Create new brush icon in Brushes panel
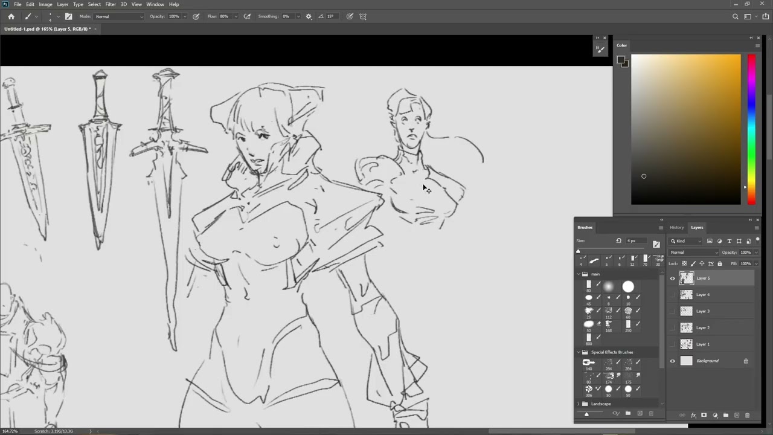The image size is (773, 435). [640, 413]
